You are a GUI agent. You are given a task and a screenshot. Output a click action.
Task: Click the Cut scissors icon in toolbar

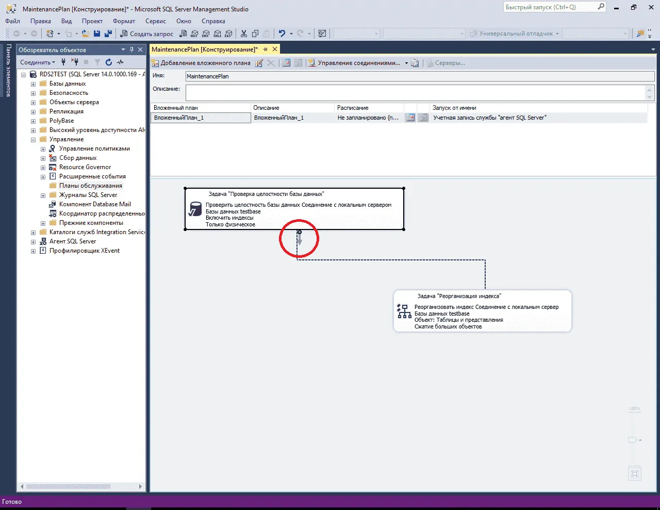[x=244, y=34]
